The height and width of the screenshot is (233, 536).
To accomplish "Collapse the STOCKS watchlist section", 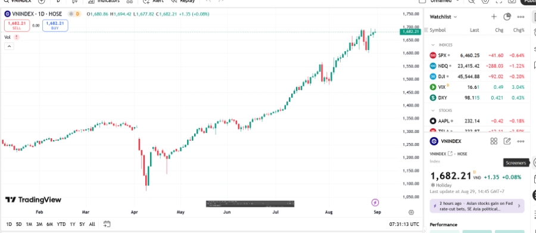I will 433,110.
